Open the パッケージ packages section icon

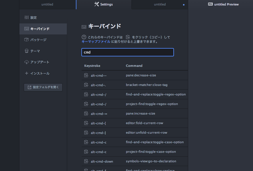(x=26, y=40)
